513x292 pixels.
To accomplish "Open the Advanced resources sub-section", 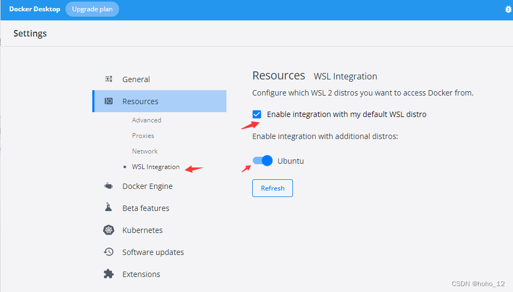I will point(146,120).
